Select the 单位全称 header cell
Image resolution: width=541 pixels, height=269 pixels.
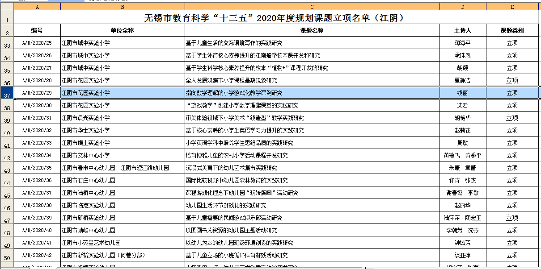coord(123,31)
